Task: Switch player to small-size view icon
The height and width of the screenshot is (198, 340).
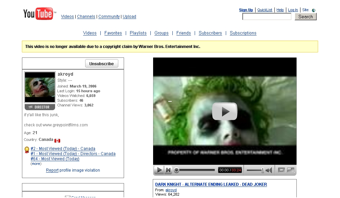Action: pos(282,170)
